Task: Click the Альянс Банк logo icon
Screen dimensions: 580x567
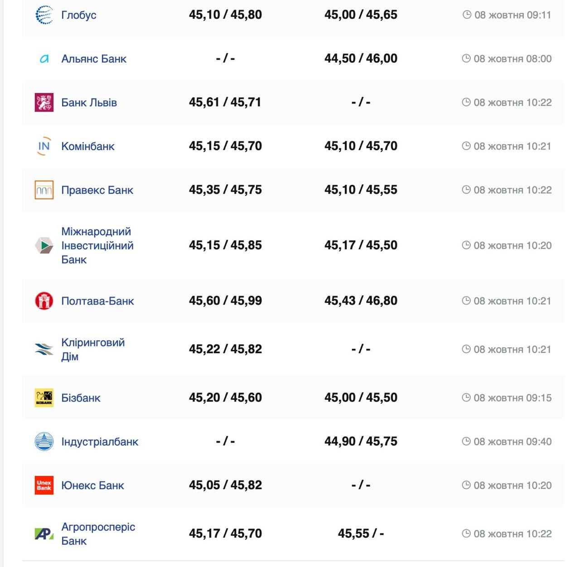Action: (x=44, y=58)
